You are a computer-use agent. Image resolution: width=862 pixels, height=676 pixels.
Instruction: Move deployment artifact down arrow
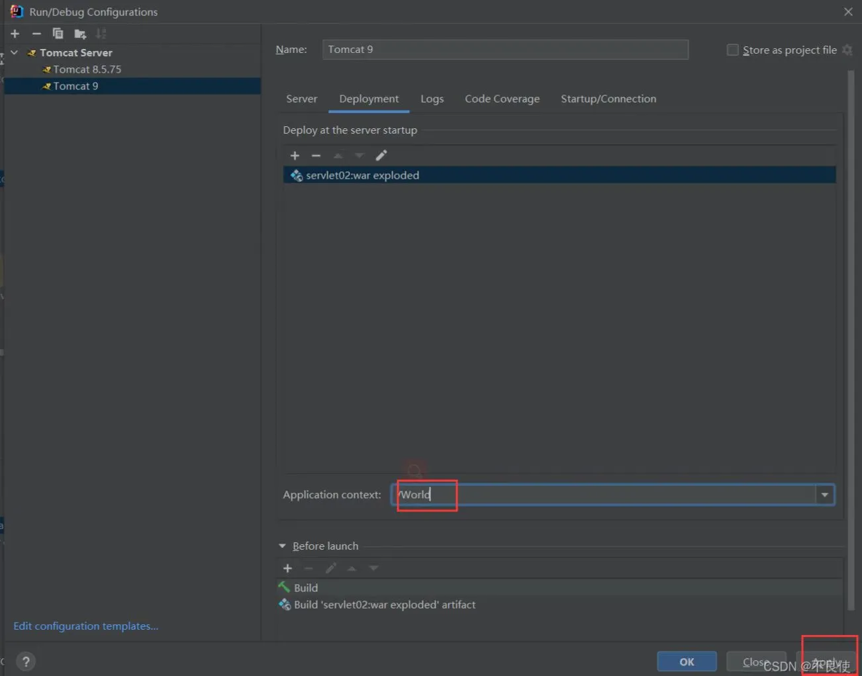359,155
